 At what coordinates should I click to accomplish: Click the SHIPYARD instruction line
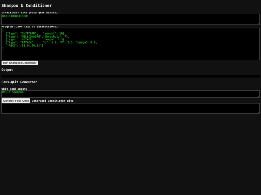(36, 33)
